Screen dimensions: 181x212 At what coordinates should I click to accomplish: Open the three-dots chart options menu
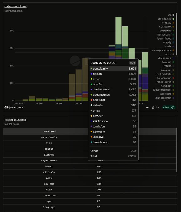[147, 108]
